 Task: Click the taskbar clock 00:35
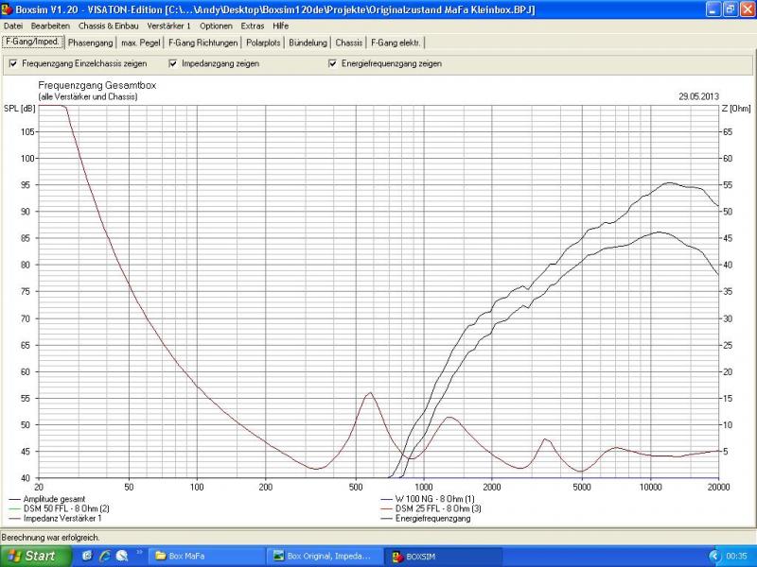click(736, 557)
